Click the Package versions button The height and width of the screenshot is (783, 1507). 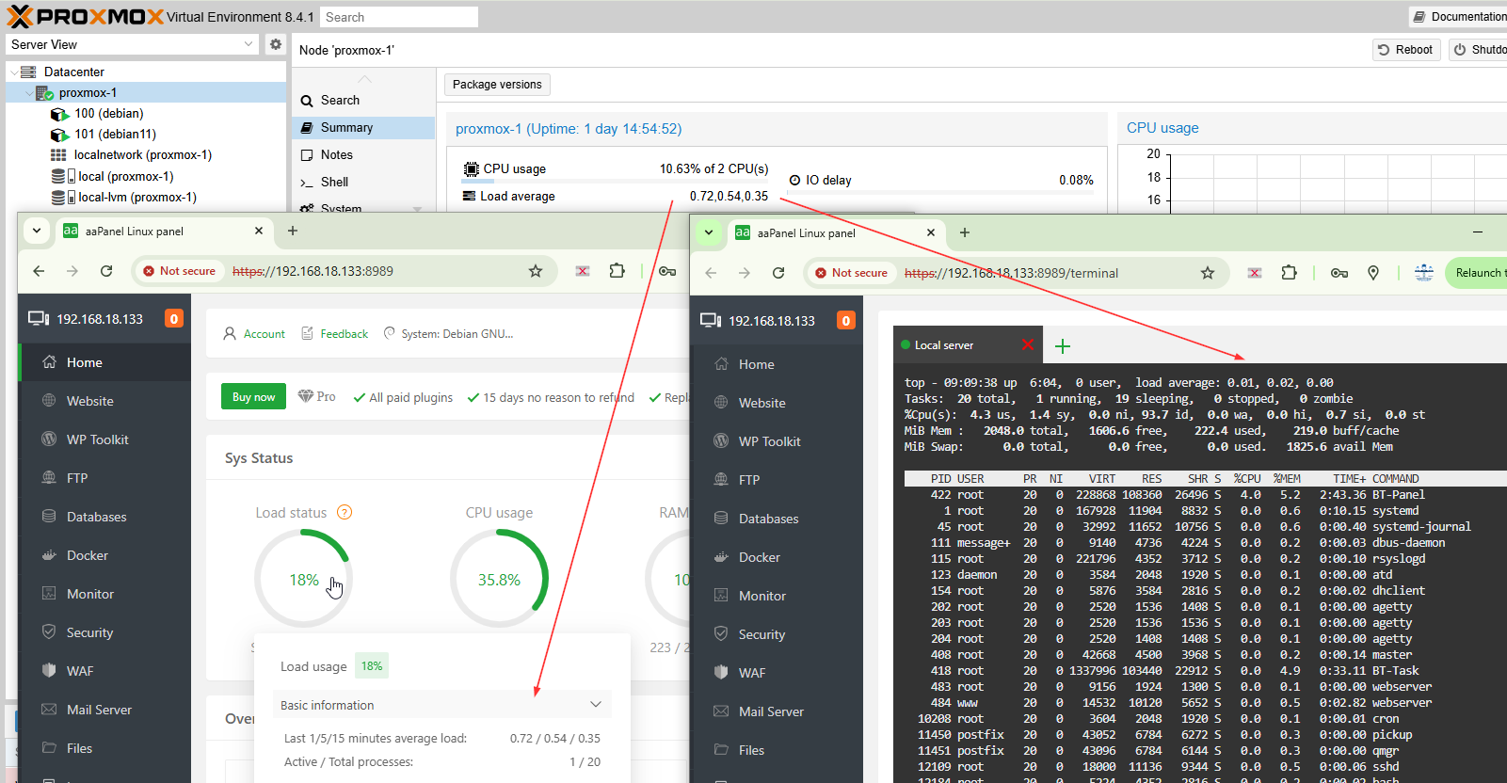pos(497,85)
